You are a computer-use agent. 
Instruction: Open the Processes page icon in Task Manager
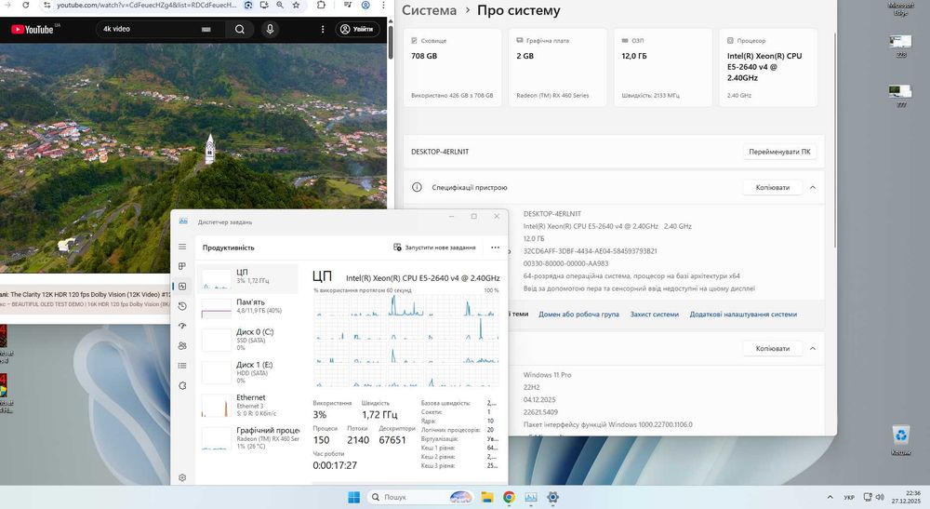pos(182,266)
